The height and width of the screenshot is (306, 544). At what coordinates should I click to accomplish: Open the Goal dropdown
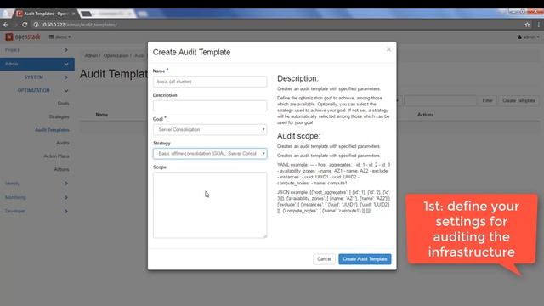210,129
